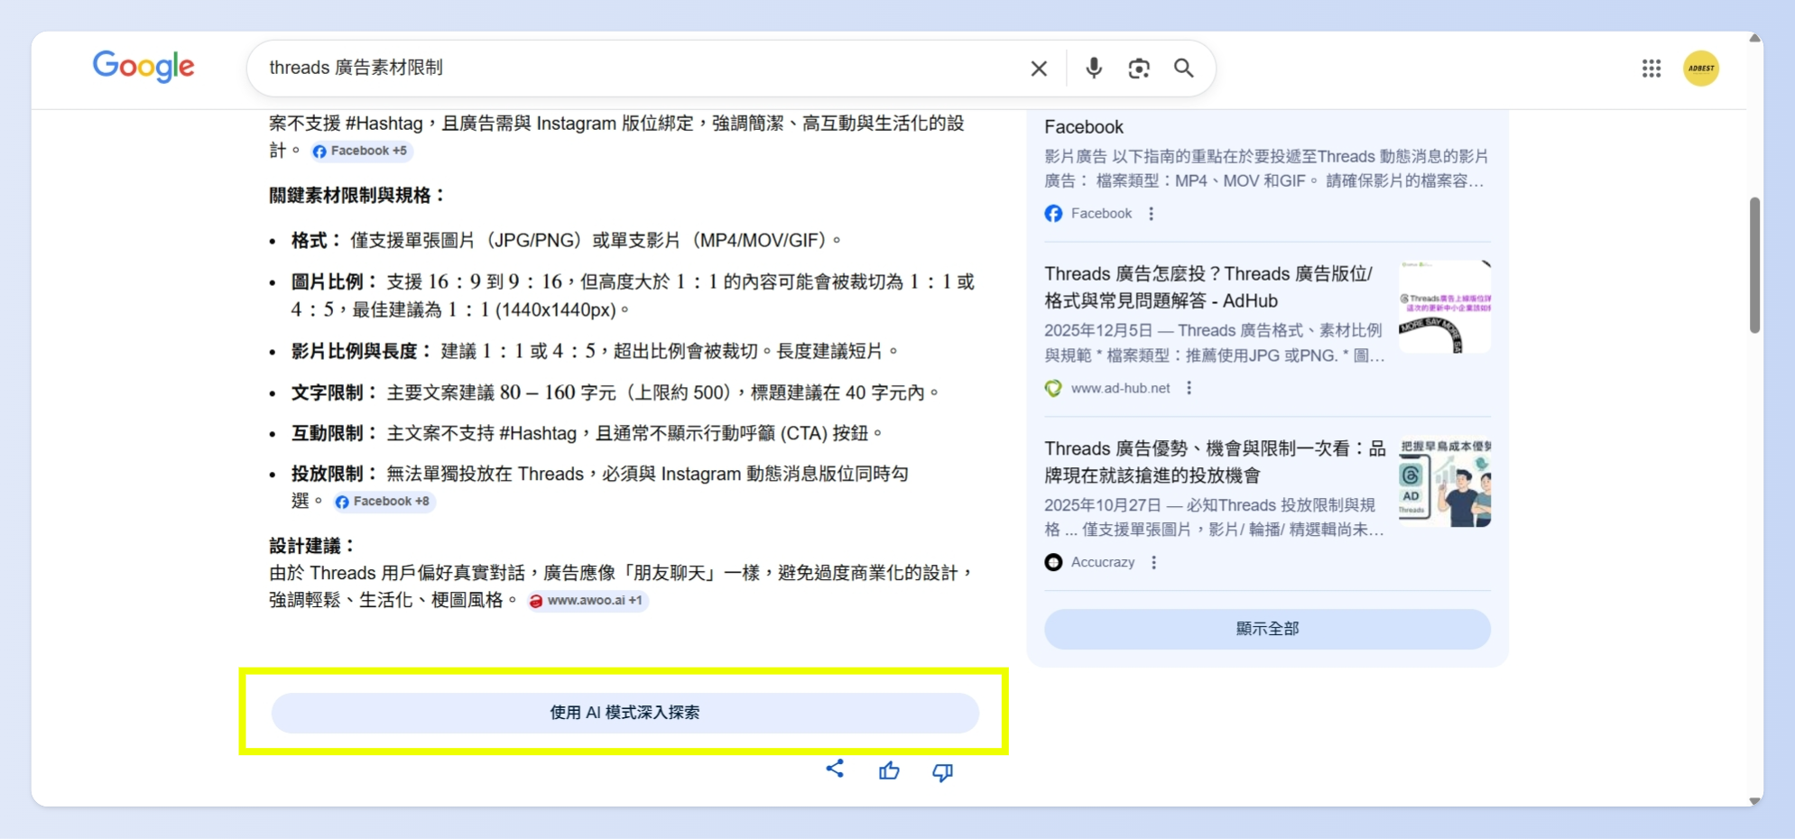Screen dimensions: 1795x839
Task: Clear the search query with the X icon
Action: click(1039, 68)
